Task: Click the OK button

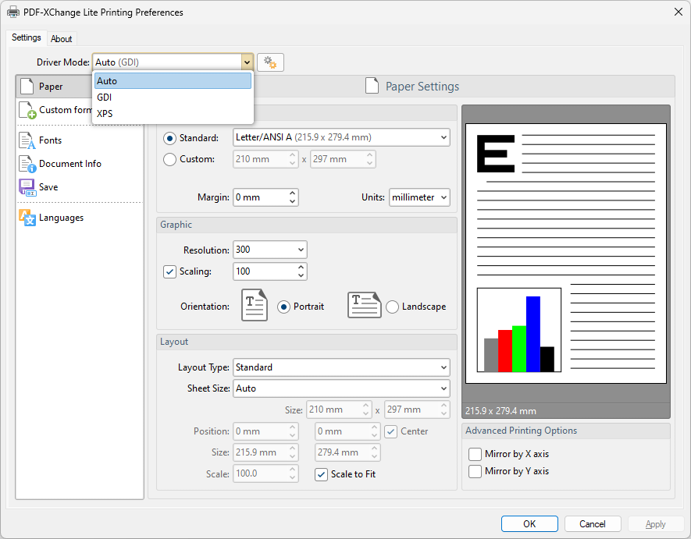Action: [x=529, y=524]
